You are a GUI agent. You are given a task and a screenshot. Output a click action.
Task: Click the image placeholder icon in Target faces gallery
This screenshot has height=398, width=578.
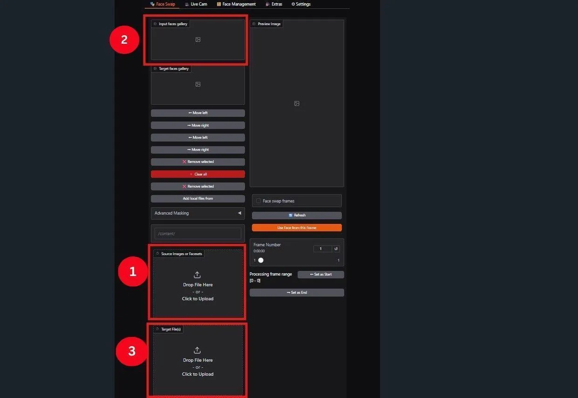[x=198, y=84]
